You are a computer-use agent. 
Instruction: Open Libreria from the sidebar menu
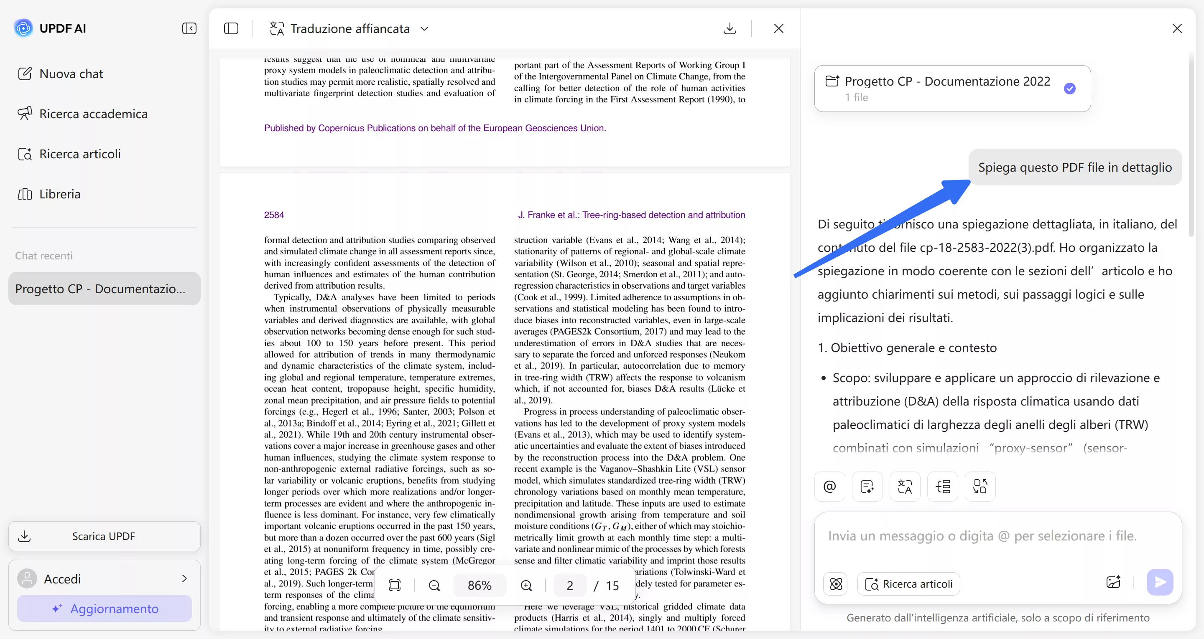coord(60,194)
